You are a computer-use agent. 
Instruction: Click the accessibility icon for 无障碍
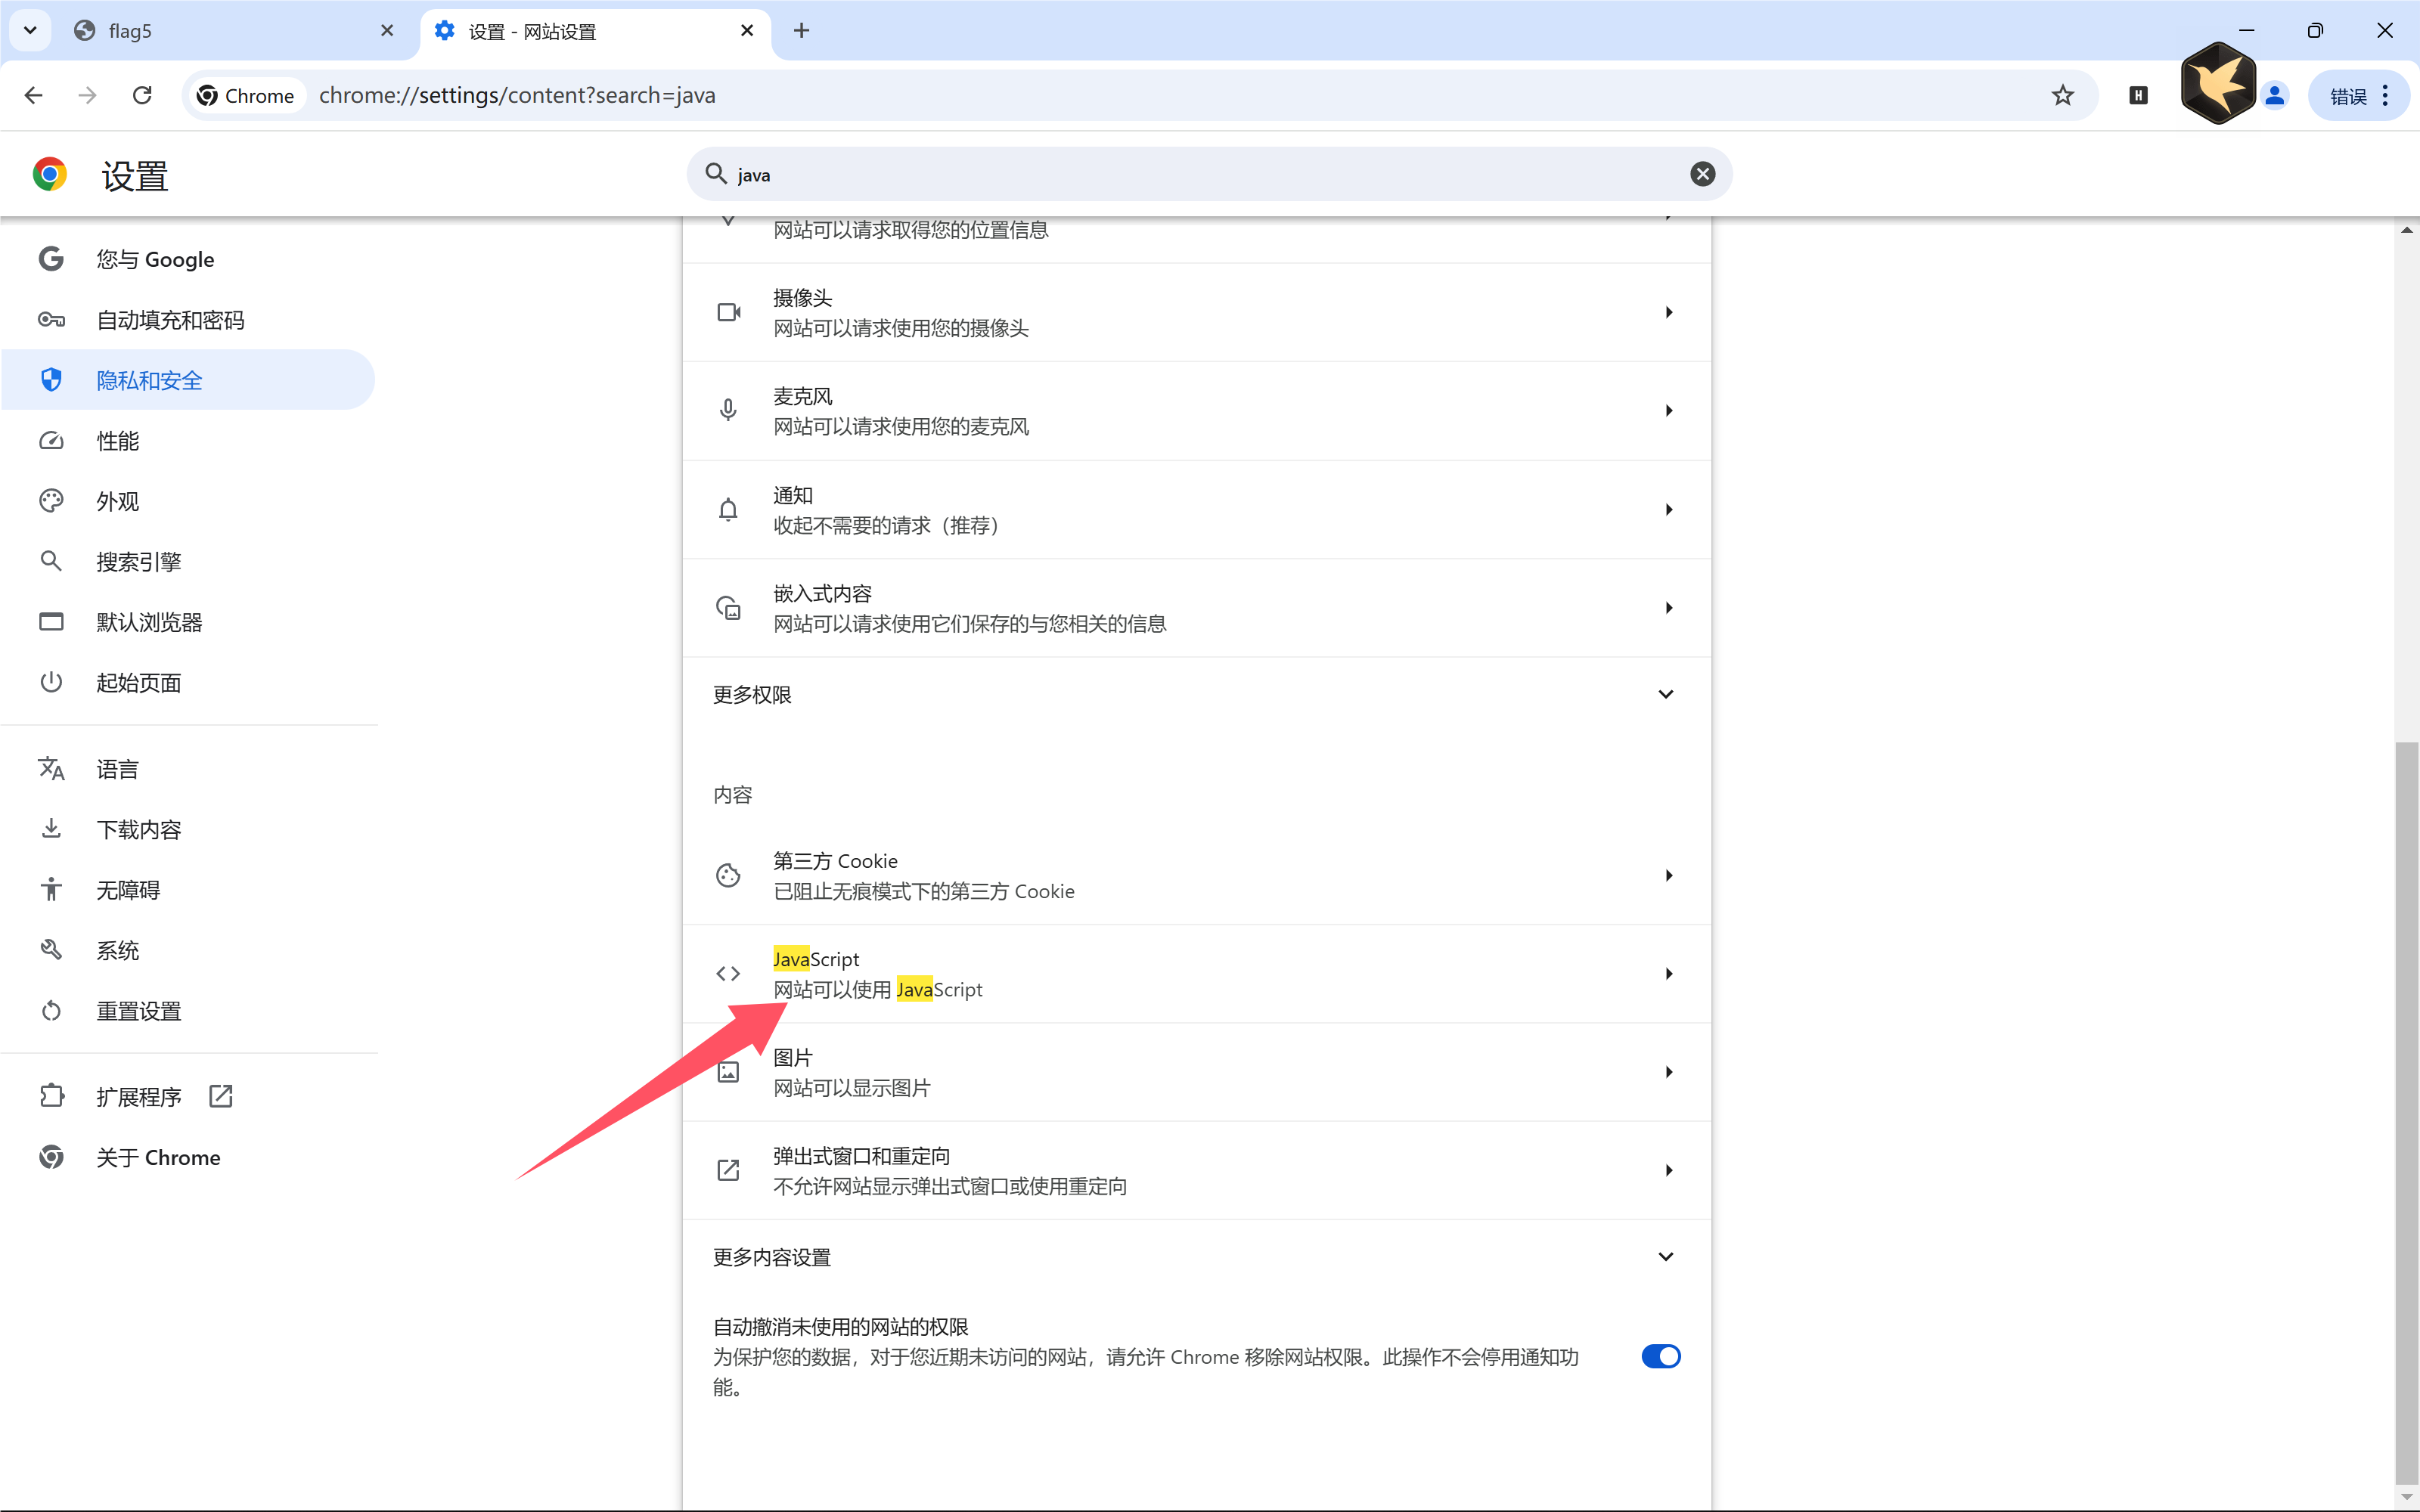tap(51, 889)
